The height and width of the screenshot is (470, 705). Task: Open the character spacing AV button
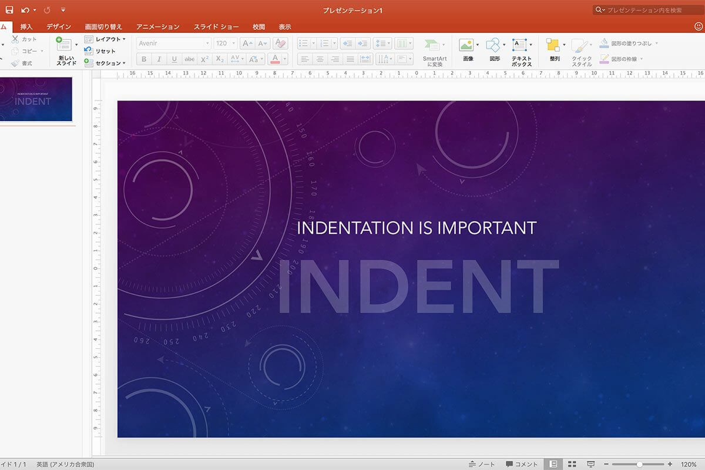(236, 59)
